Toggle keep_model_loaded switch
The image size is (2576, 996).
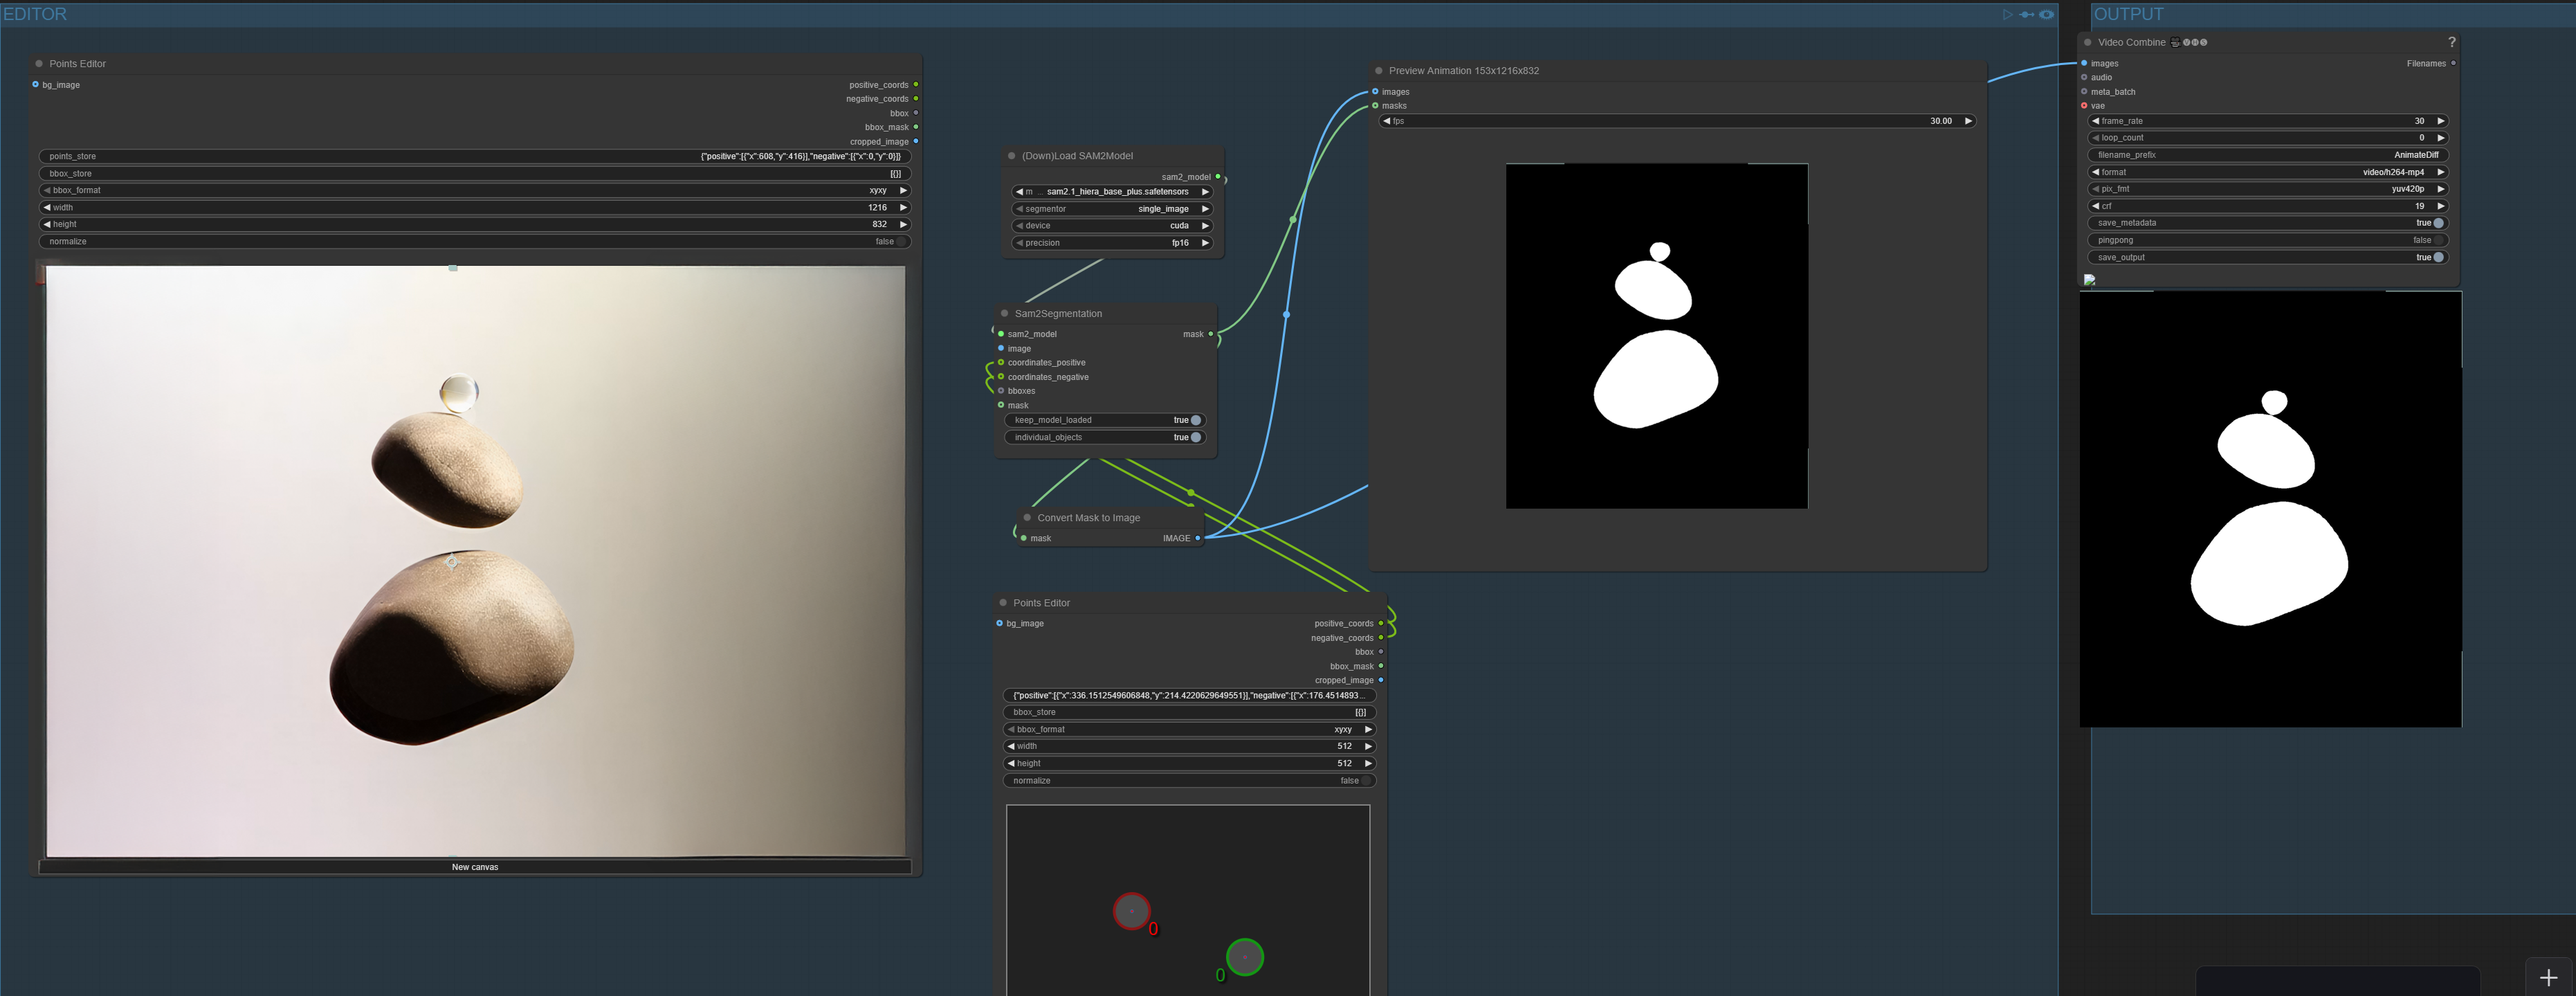click(x=1195, y=420)
